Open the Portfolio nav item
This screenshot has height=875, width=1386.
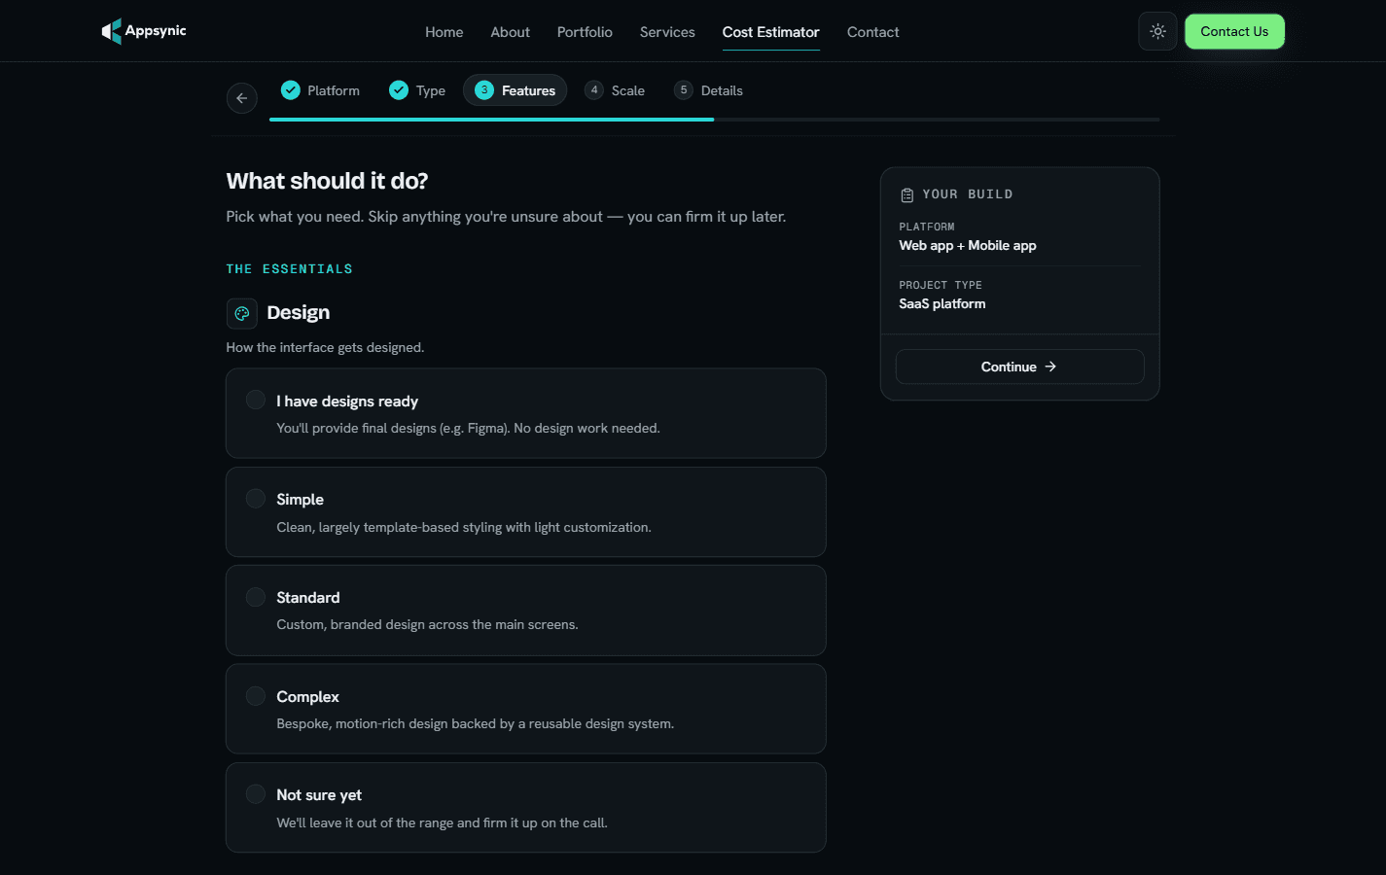pyautogui.click(x=585, y=32)
